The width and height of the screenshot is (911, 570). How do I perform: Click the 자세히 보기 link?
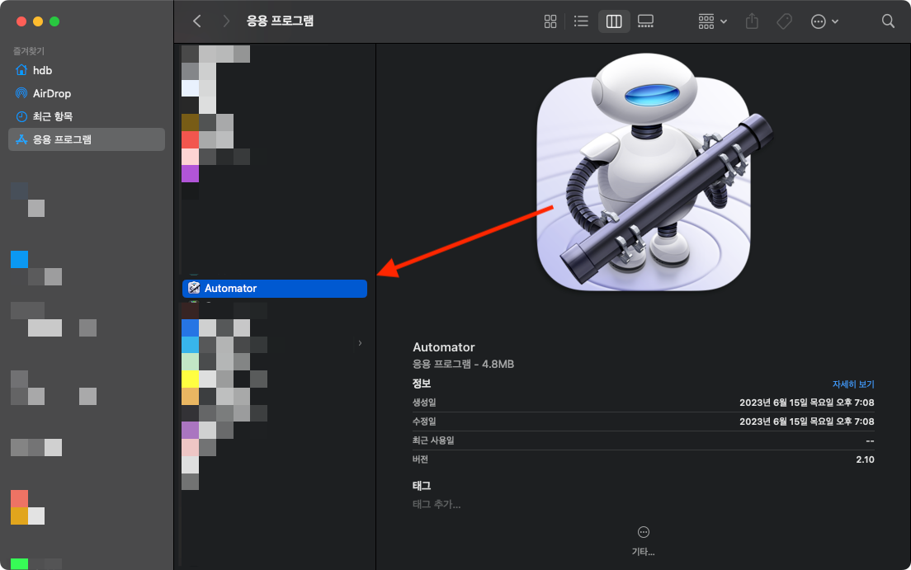point(853,384)
